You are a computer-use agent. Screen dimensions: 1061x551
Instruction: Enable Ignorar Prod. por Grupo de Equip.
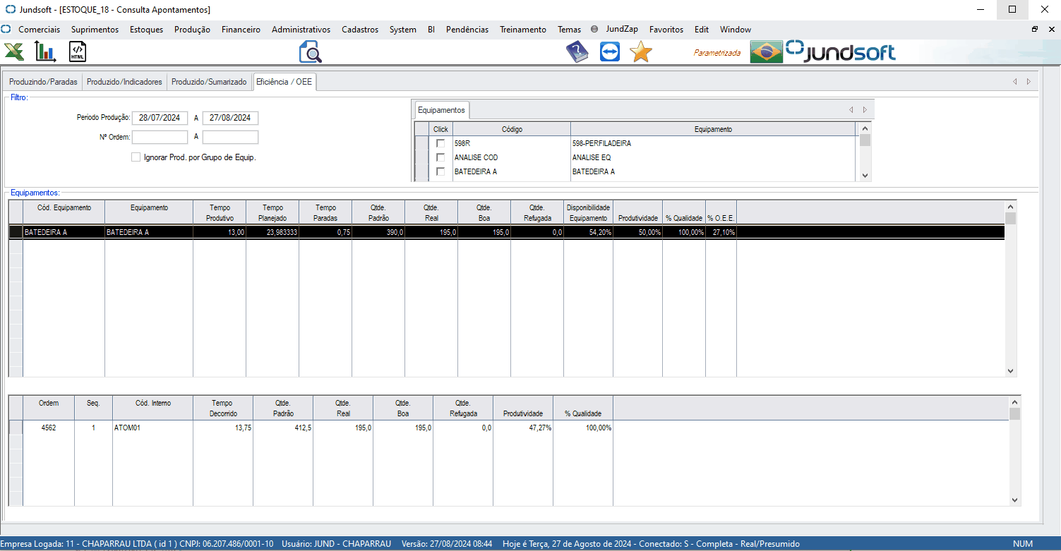point(136,157)
